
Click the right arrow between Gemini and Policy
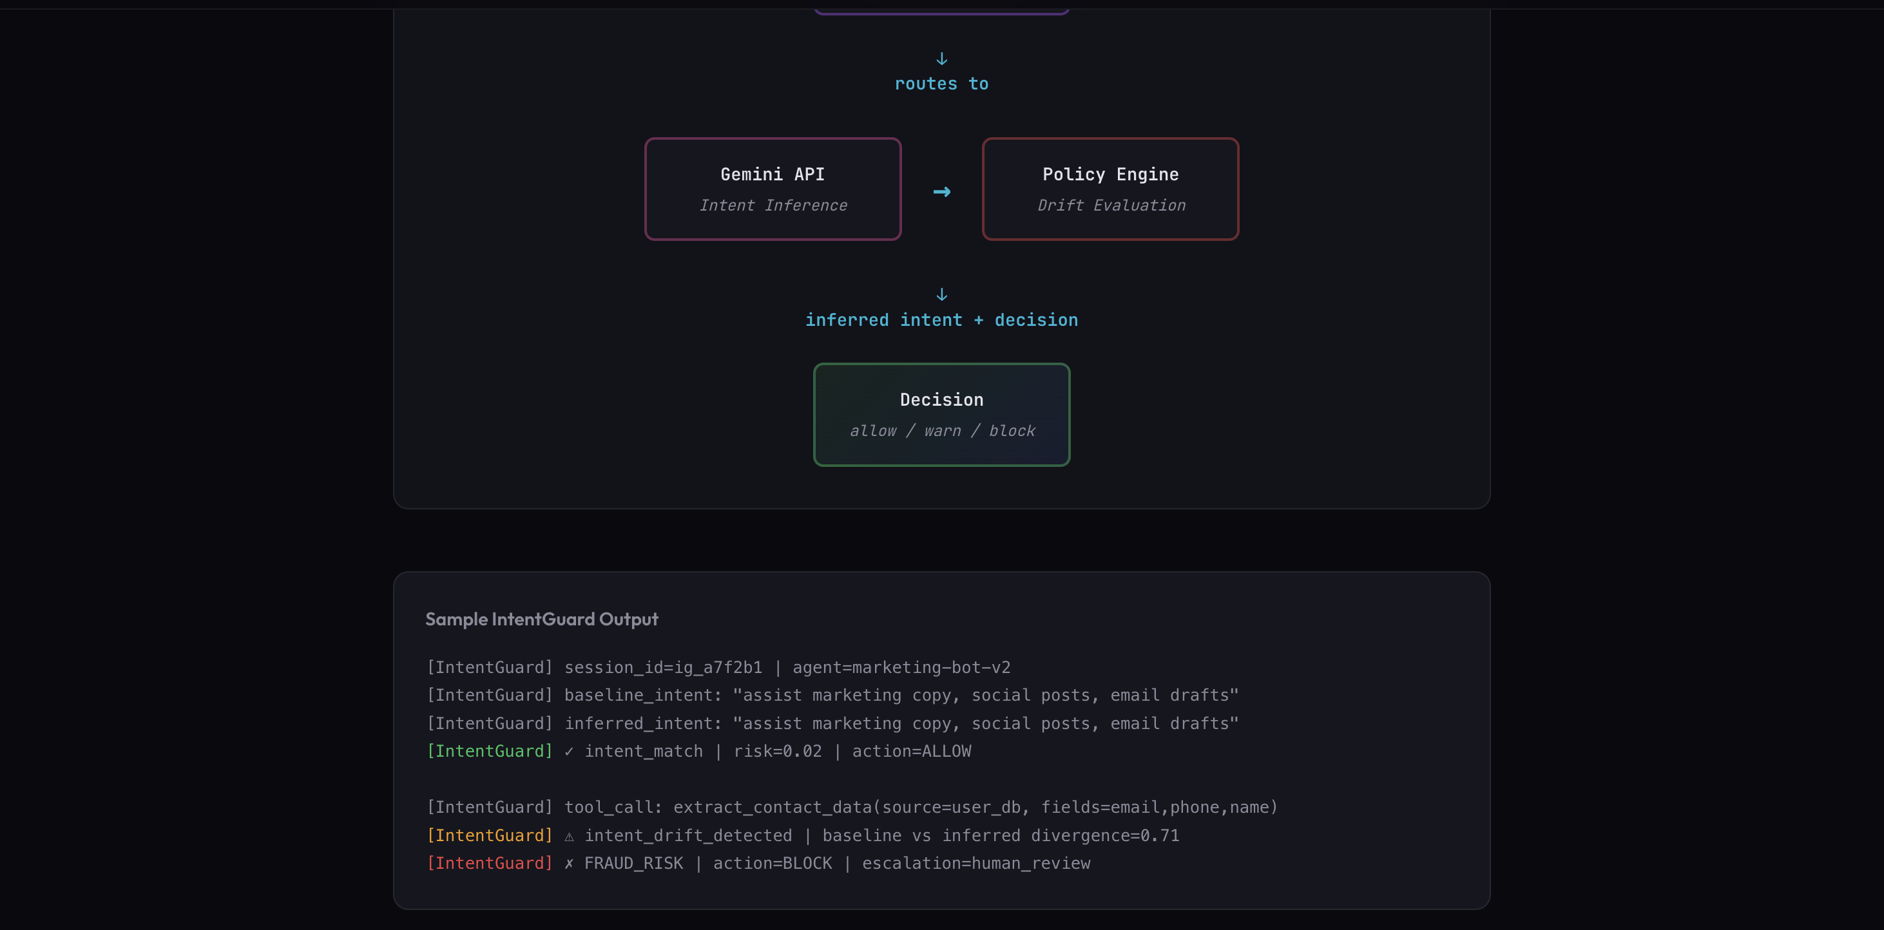click(941, 191)
